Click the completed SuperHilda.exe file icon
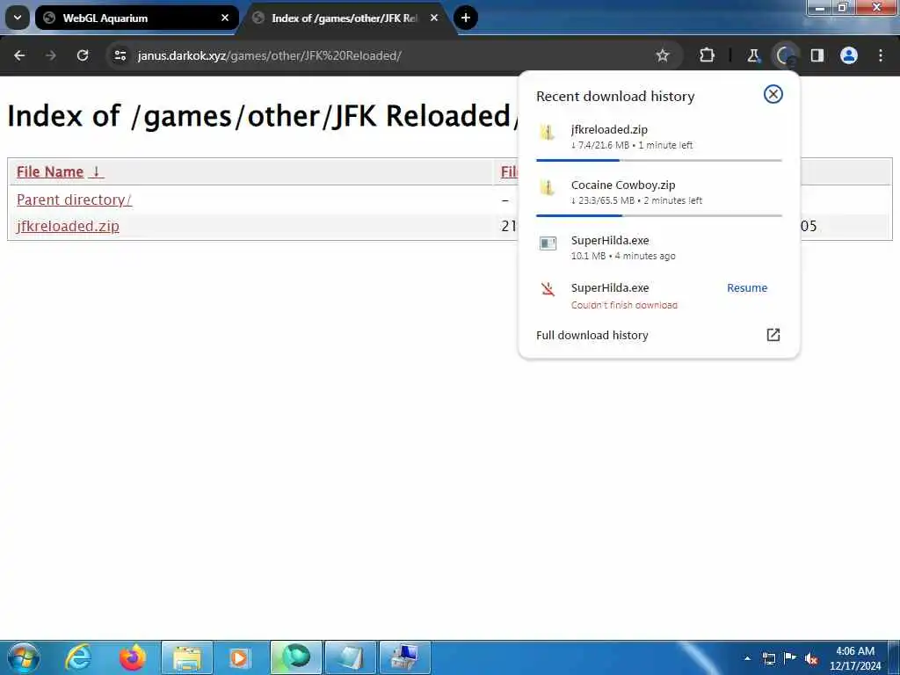Screen dimensions: 900x675 coord(548,243)
